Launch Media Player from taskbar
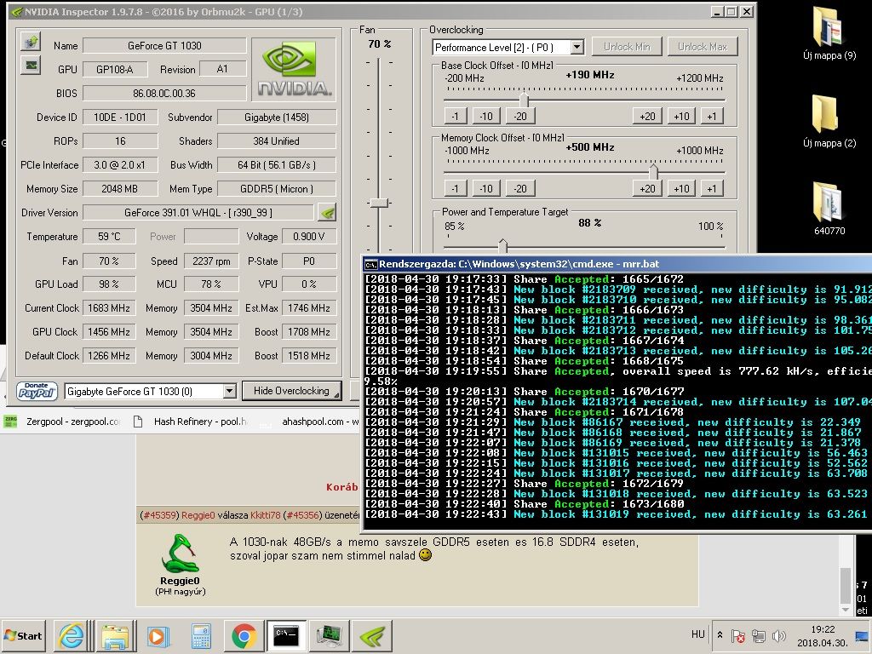This screenshot has width=872, height=654. 158,635
